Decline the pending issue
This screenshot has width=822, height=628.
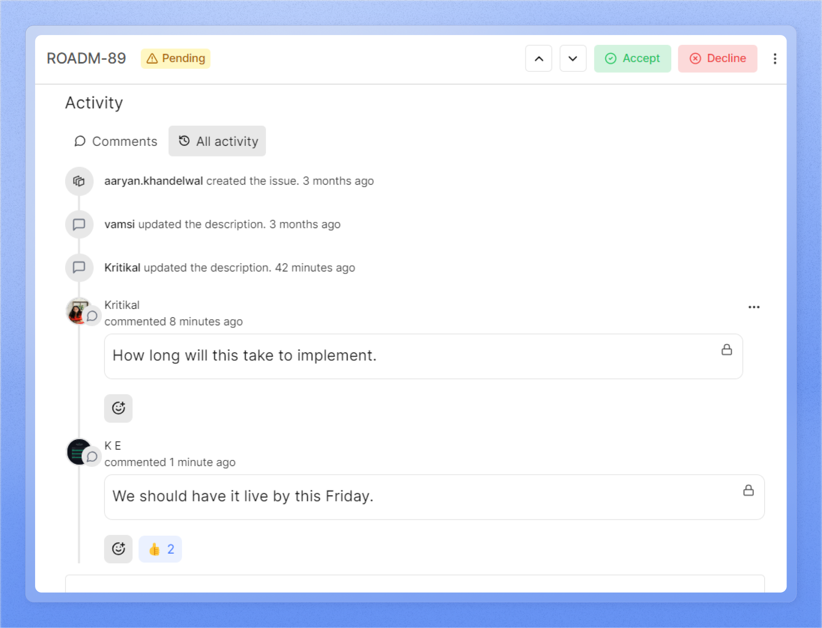pyautogui.click(x=717, y=59)
